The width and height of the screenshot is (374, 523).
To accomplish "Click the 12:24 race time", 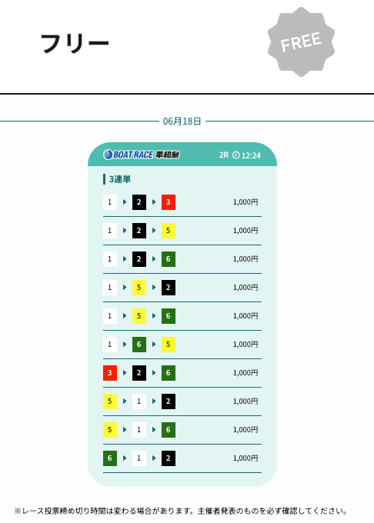I will pyautogui.click(x=251, y=155).
